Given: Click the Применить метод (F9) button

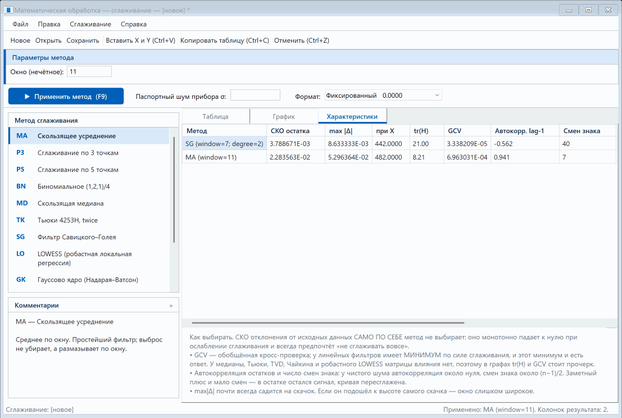Looking at the screenshot, I should 66,97.
